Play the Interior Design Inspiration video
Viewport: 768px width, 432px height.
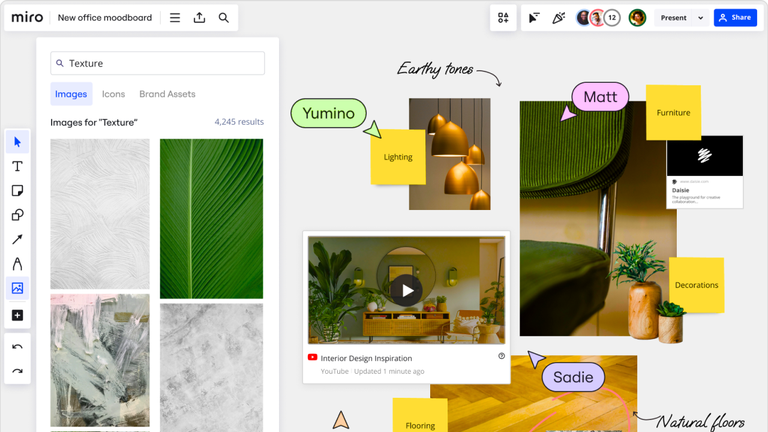(406, 290)
